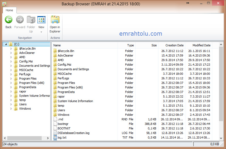Select Program Files (x86) in the file list
The width and height of the screenshot is (226, 149).
(70, 87)
